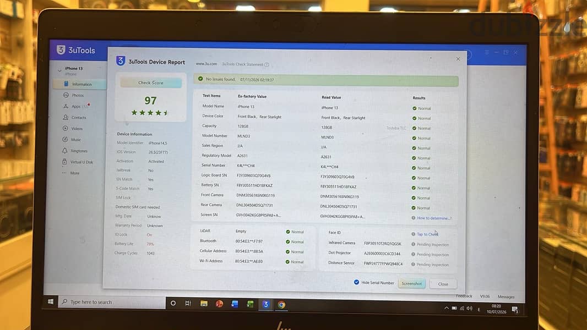The width and height of the screenshot is (587, 330).
Task: Click the Screenshot button
Action: (411, 284)
